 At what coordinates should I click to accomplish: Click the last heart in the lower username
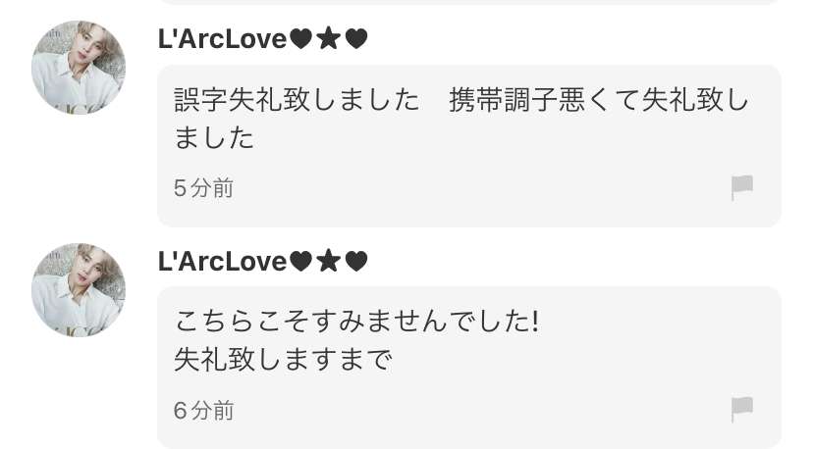tap(356, 262)
